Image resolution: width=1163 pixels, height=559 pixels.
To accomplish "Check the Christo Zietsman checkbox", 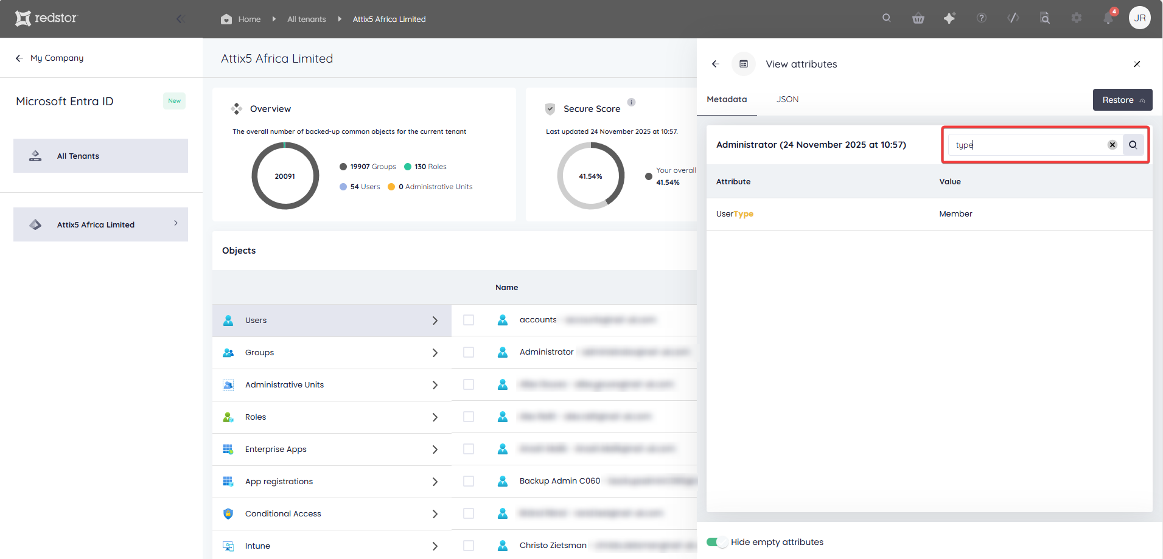I will pyautogui.click(x=469, y=546).
